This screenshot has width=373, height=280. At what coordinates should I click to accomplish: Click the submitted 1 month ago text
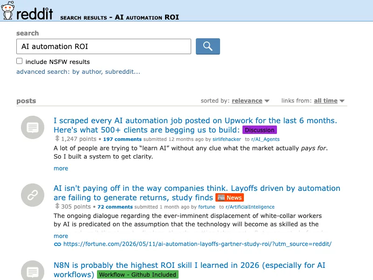pos(161,207)
